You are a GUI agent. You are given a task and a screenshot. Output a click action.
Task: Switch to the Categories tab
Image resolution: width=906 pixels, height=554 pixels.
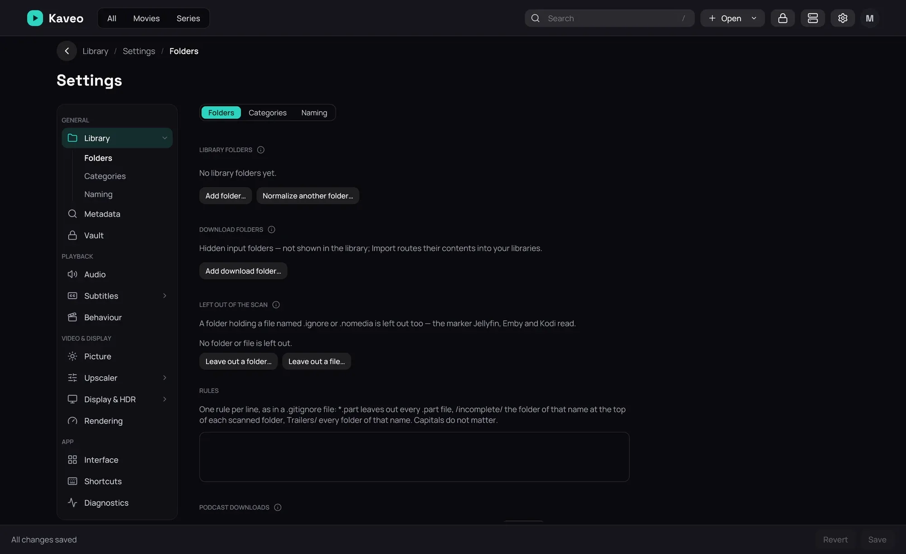coord(267,113)
